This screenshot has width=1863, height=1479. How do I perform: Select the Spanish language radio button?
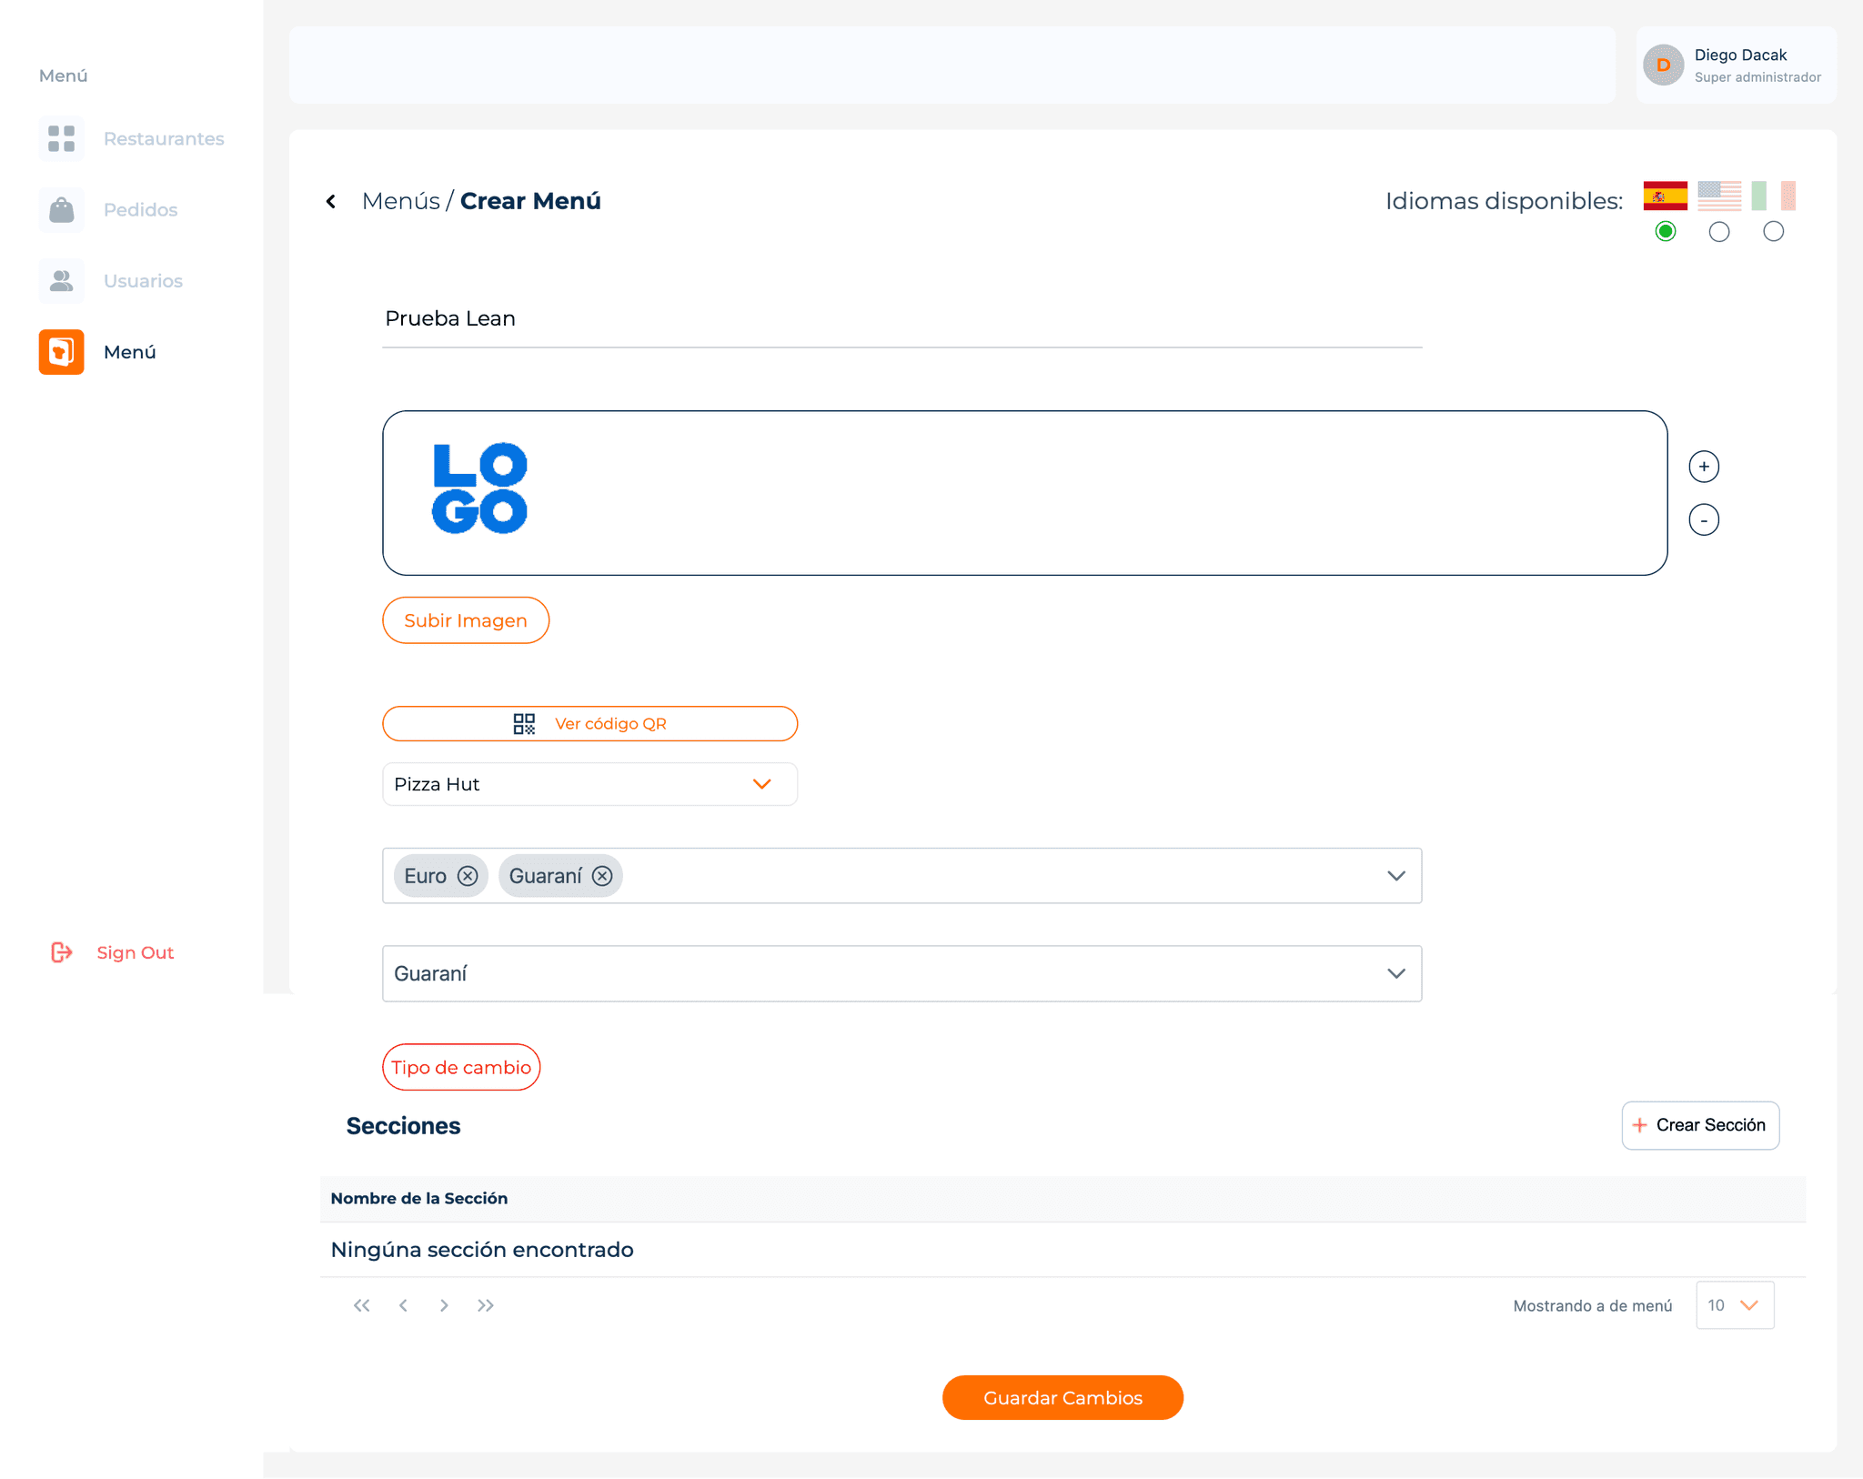click(x=1665, y=231)
